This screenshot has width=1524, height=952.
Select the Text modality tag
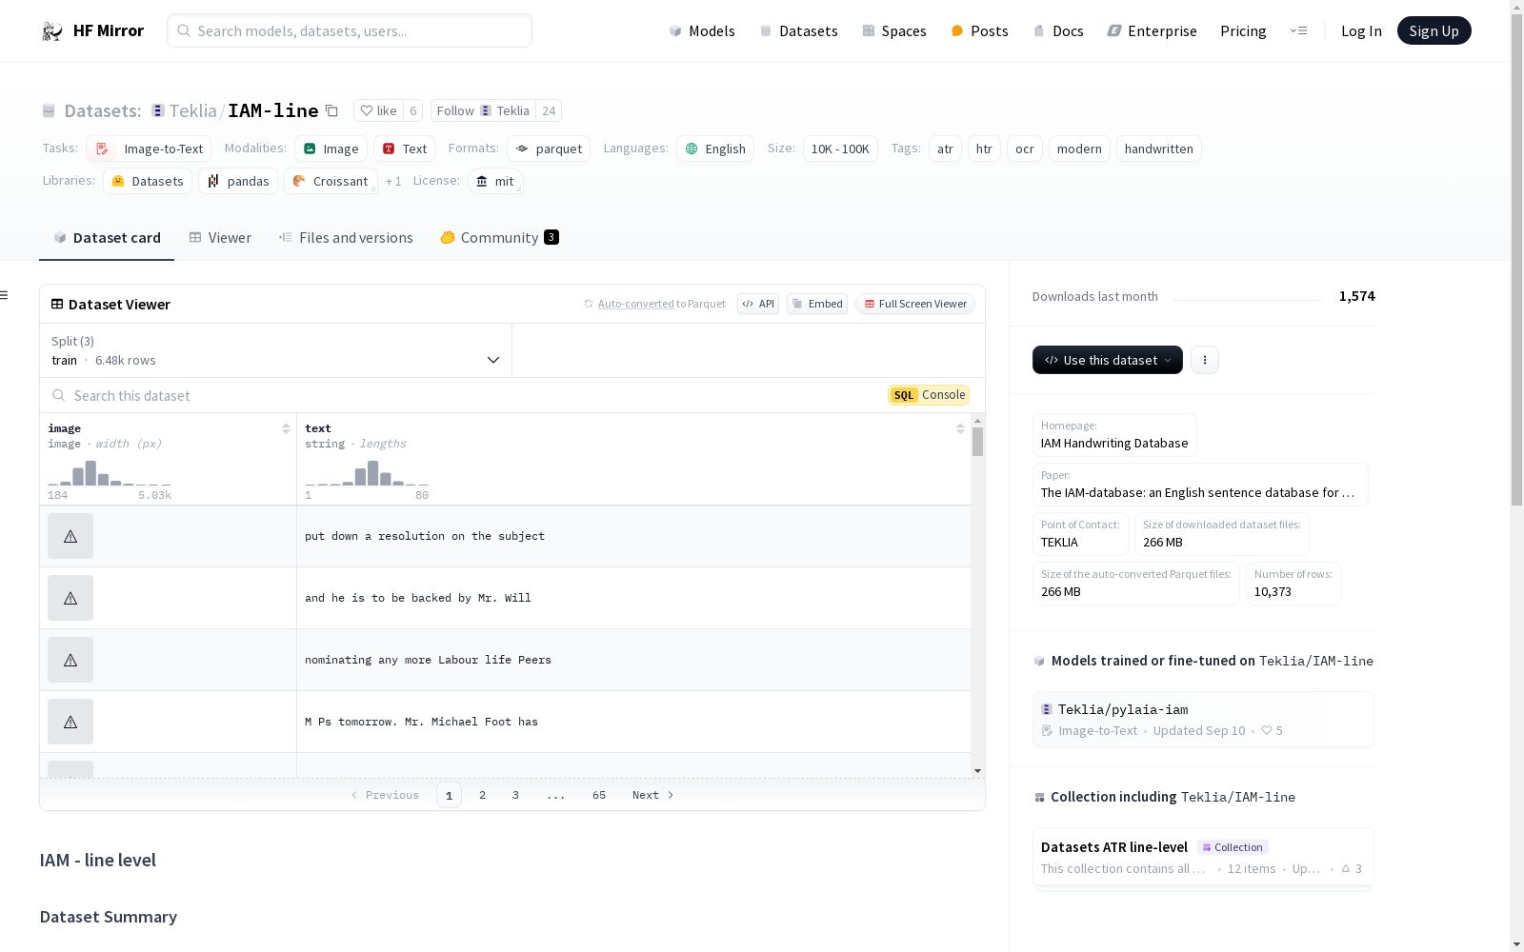click(x=404, y=149)
